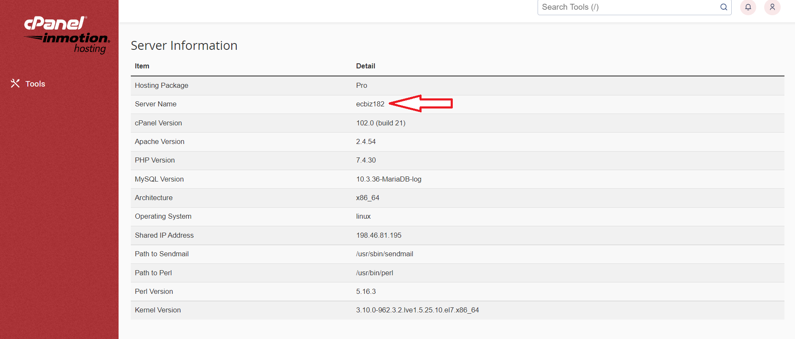Click the Item column header
This screenshot has width=795, height=339.
pyautogui.click(x=142, y=66)
